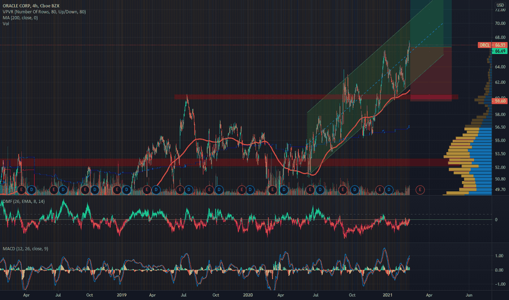Click the upcoming earnings marker right of the last candle

point(420,190)
